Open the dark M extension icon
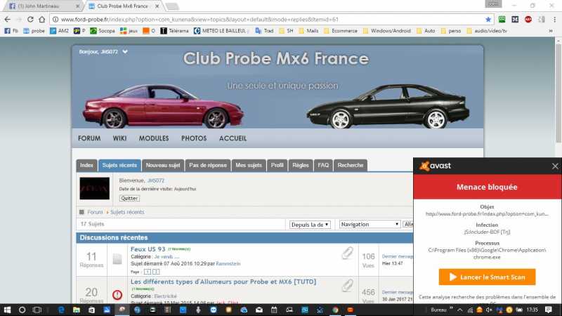This screenshot has height=316, width=562. click(515, 20)
